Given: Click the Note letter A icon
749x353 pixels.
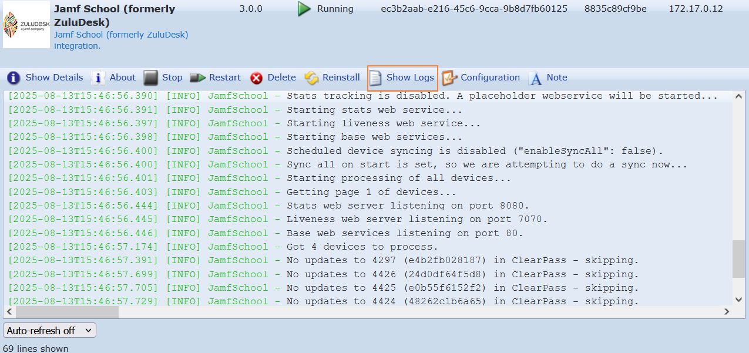Looking at the screenshot, I should point(535,78).
